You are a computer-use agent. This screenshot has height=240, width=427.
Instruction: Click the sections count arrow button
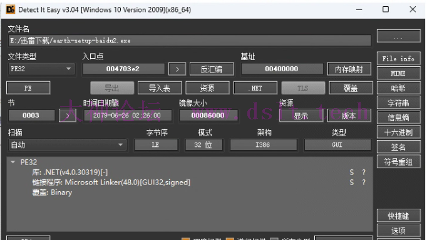pyautogui.click(x=68, y=116)
